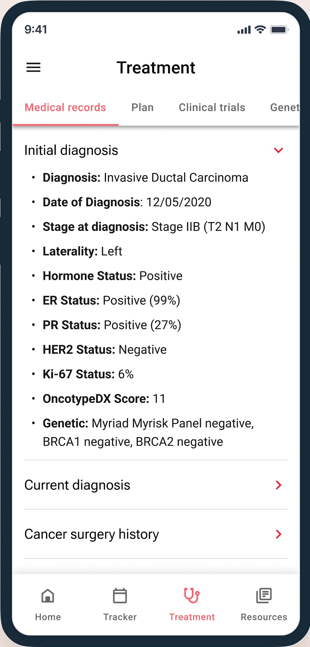Select the Medical records tab

pyautogui.click(x=65, y=107)
